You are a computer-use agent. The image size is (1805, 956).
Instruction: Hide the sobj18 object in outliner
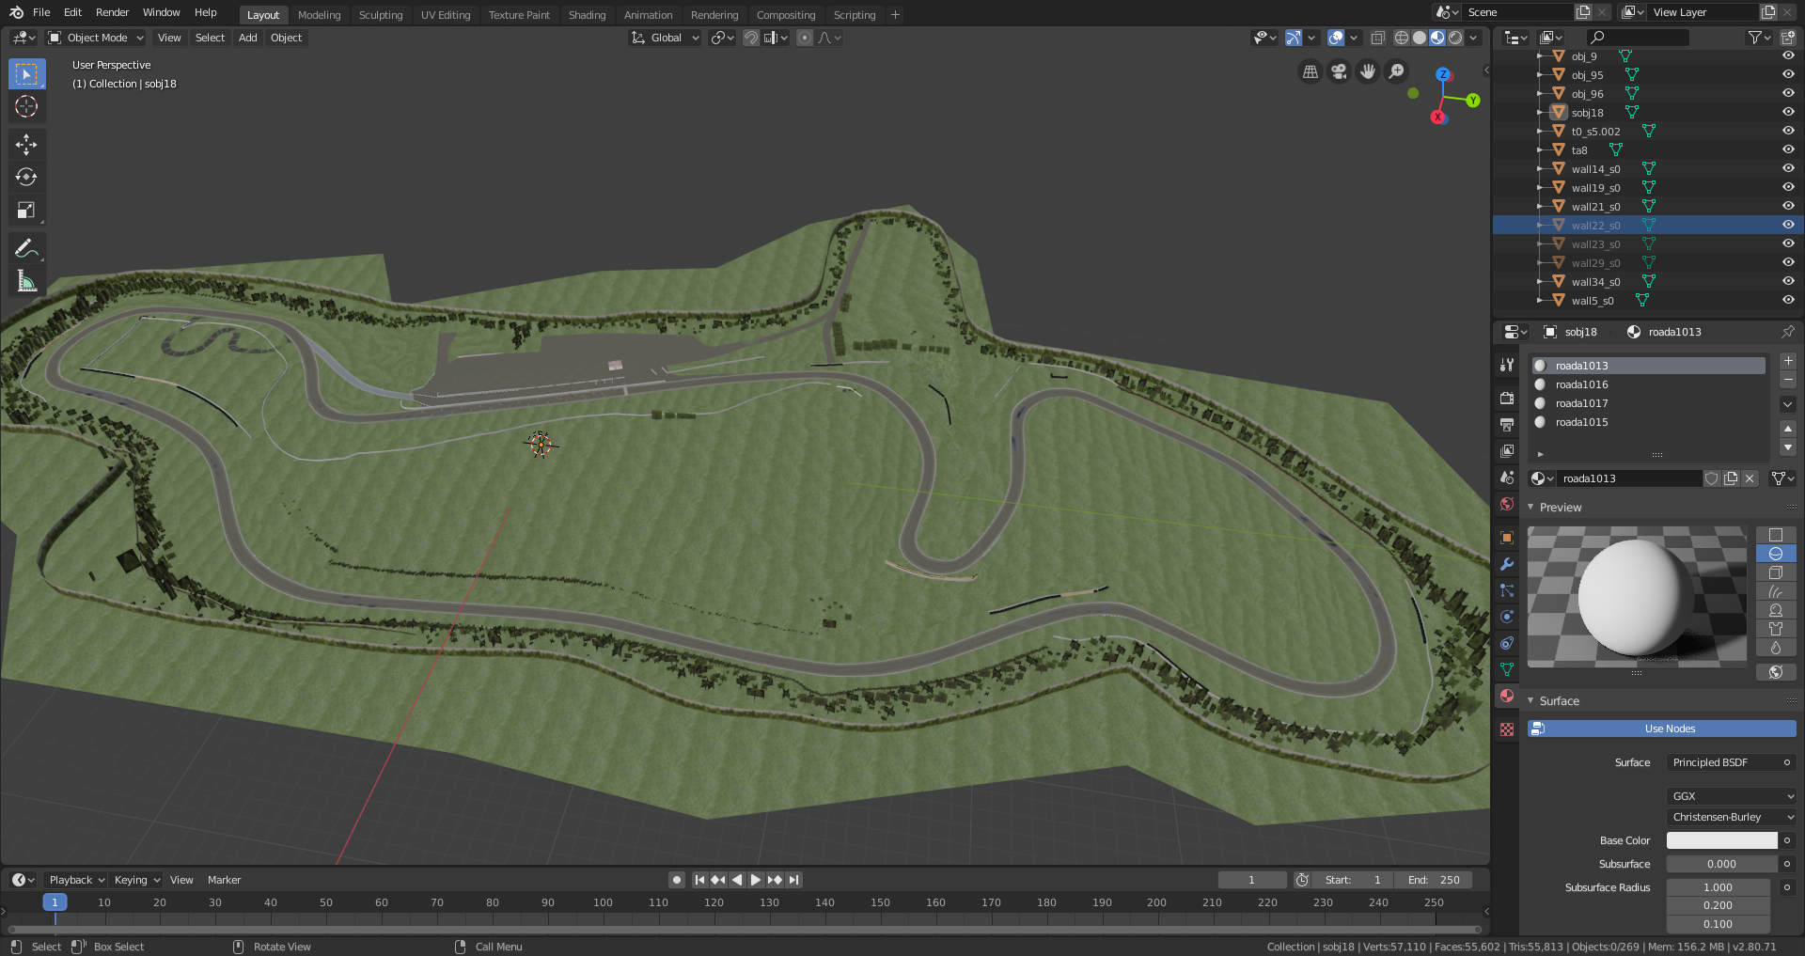[1788, 112]
